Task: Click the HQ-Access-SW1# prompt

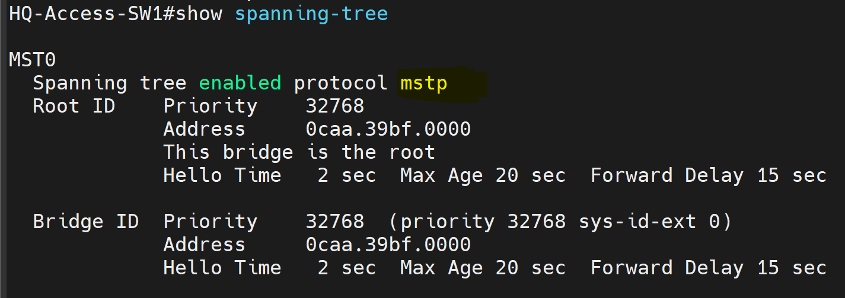Action: pos(92,14)
